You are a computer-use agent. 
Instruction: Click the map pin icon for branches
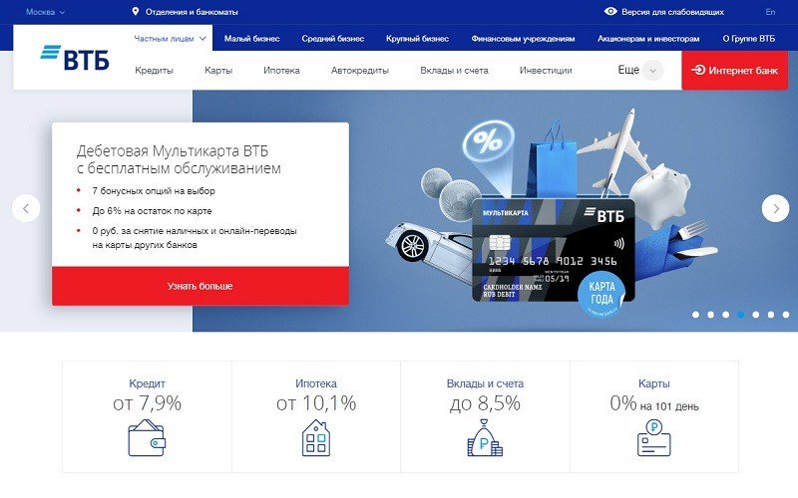pyautogui.click(x=136, y=11)
